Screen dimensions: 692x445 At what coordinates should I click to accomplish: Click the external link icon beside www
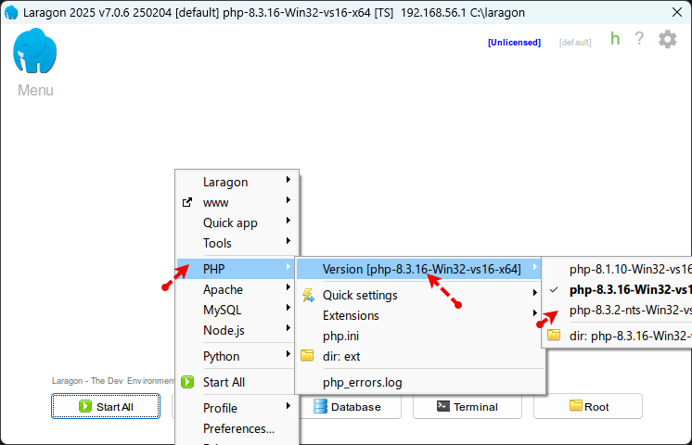pyautogui.click(x=187, y=202)
